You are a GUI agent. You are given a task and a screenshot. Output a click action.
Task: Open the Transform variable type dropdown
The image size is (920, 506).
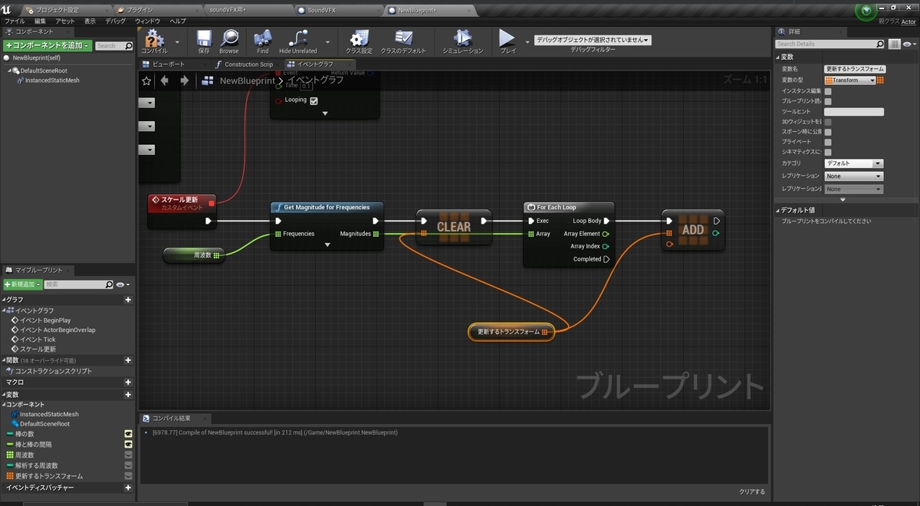849,80
